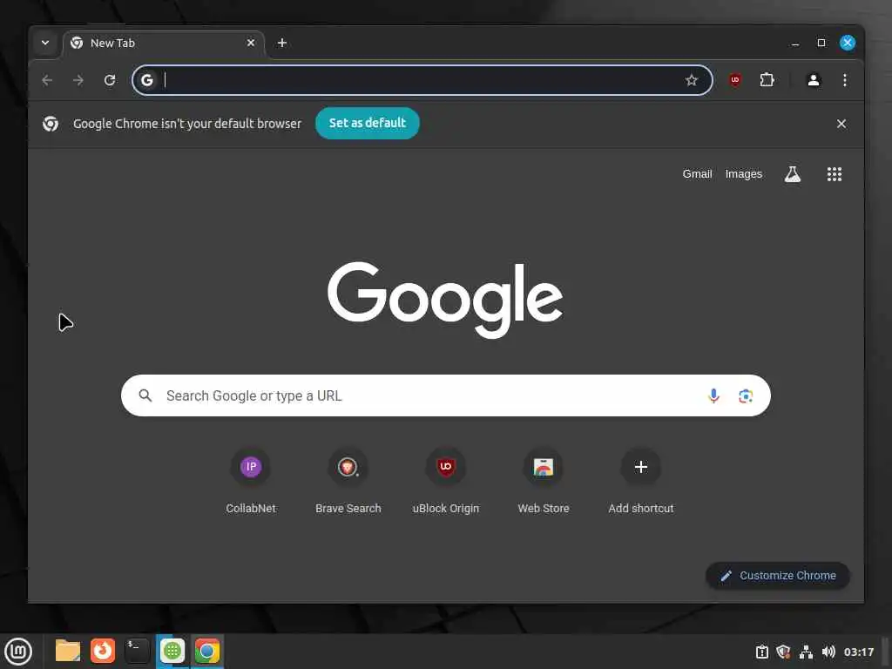Bookmark this tab with star icon

point(691,80)
